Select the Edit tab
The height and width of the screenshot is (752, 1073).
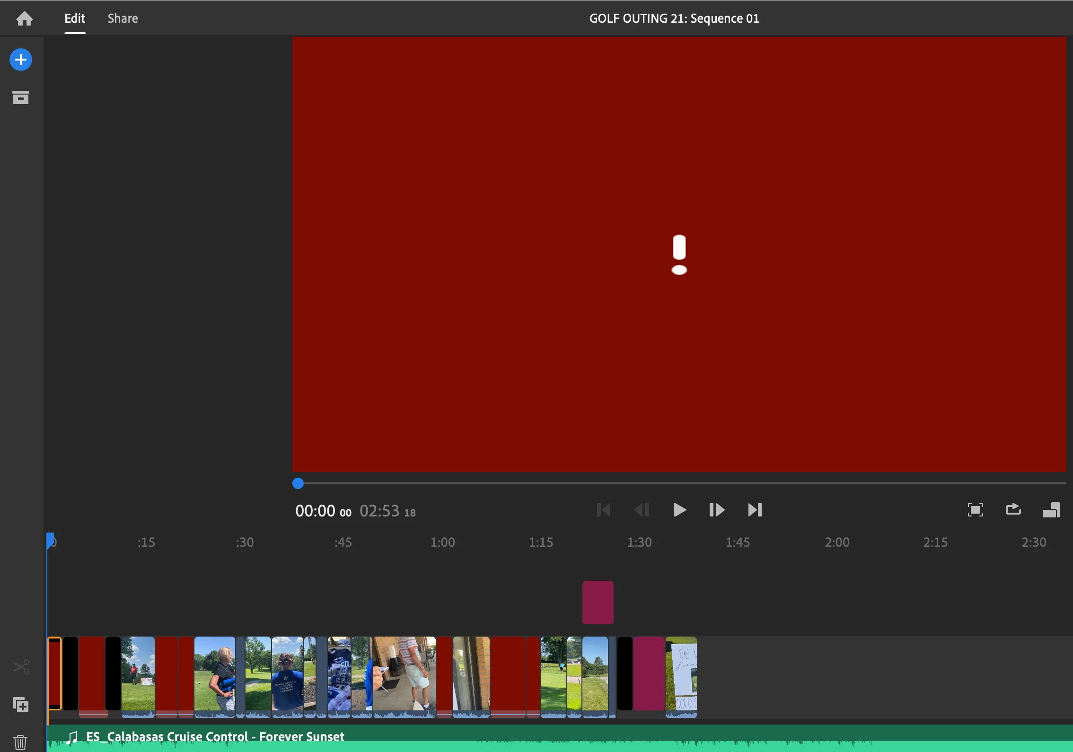pos(75,18)
